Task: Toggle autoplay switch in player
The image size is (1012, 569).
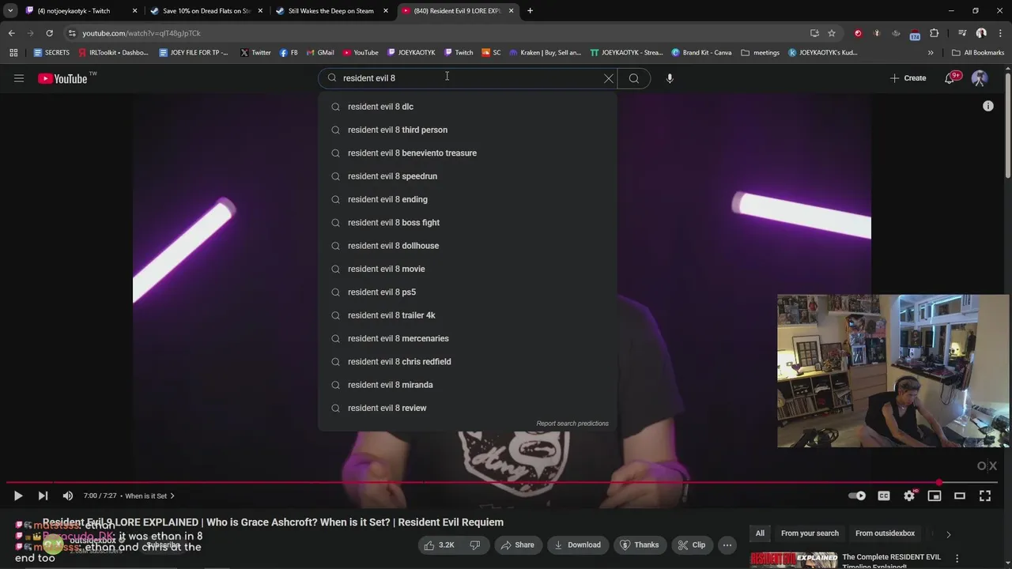Action: click(857, 496)
